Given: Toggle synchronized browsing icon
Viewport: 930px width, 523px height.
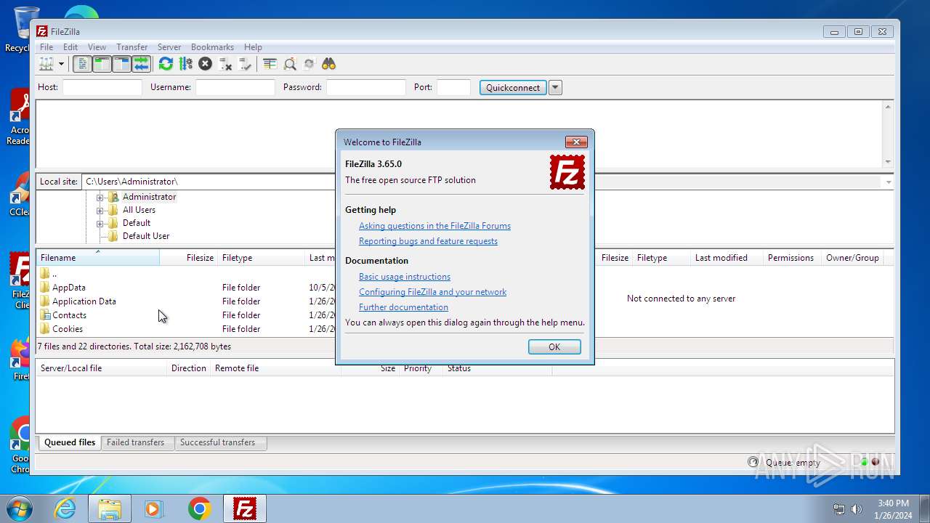Looking at the screenshot, I should [x=310, y=64].
